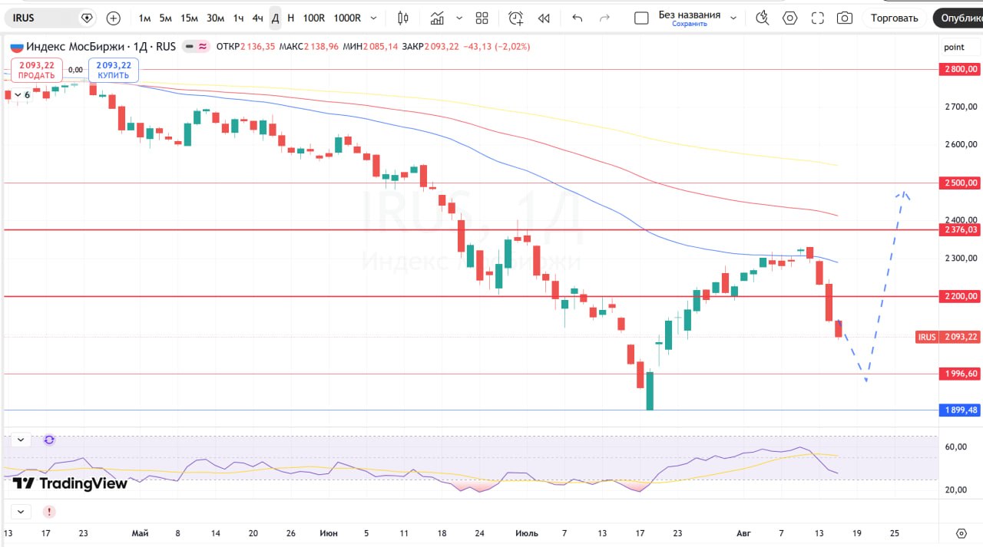Create an alert with the clock-plus icon
983x547 pixels.
coord(515,18)
